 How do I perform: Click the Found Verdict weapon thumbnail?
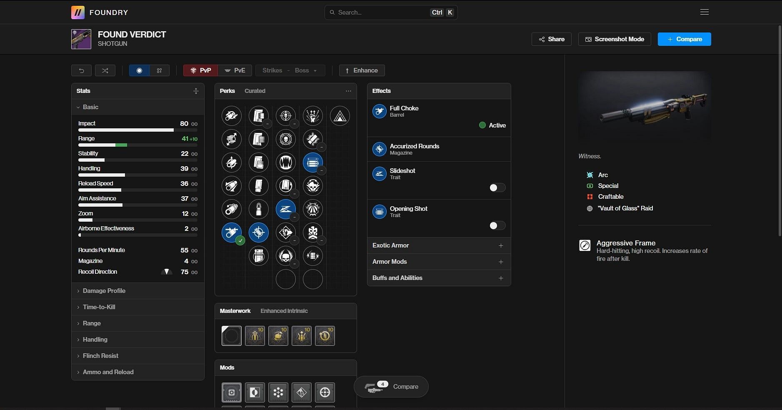81,39
